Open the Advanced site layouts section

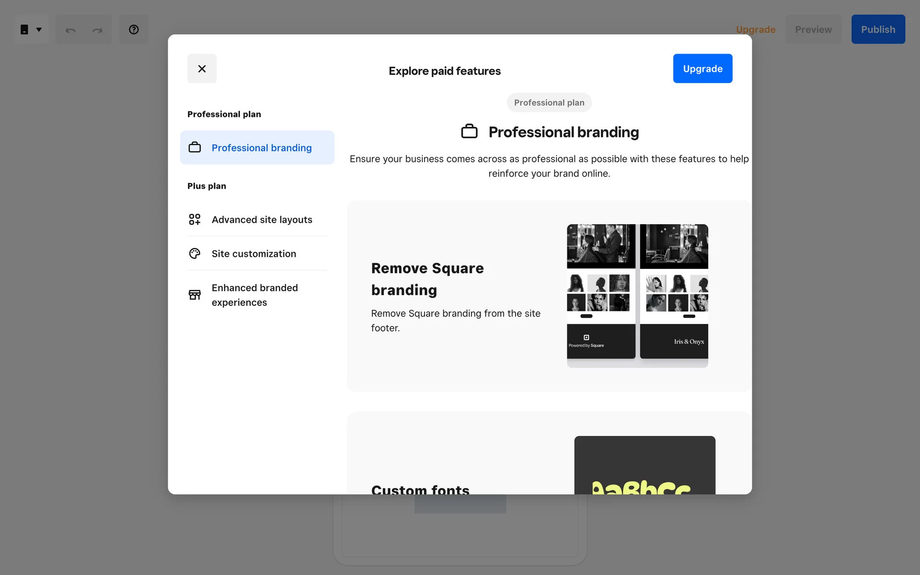click(262, 219)
